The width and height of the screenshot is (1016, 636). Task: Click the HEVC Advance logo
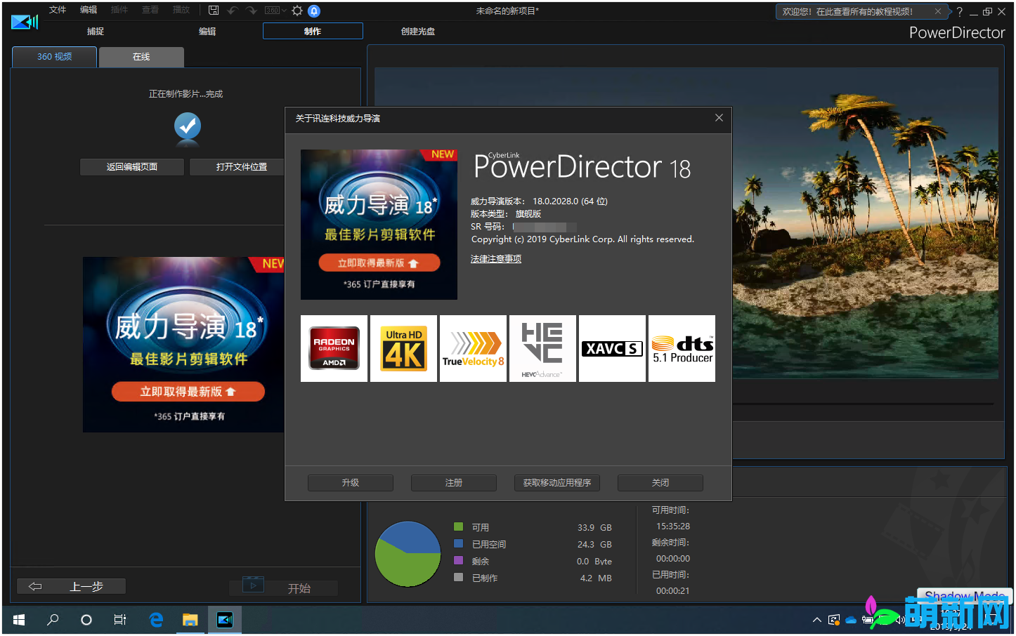[x=542, y=349]
